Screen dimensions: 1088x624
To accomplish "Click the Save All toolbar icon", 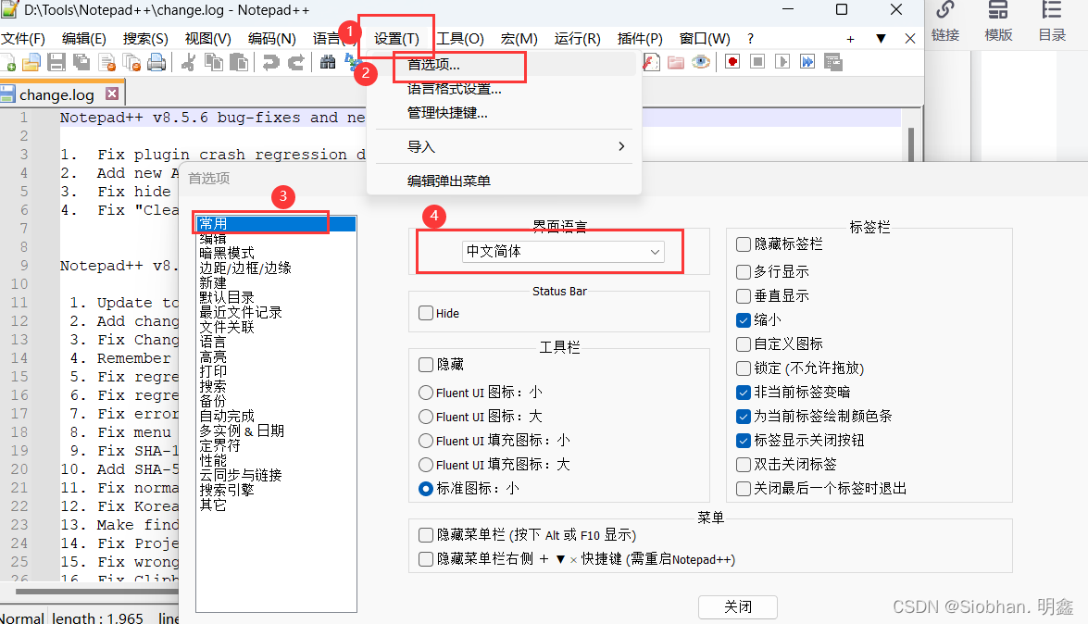I will click(81, 62).
